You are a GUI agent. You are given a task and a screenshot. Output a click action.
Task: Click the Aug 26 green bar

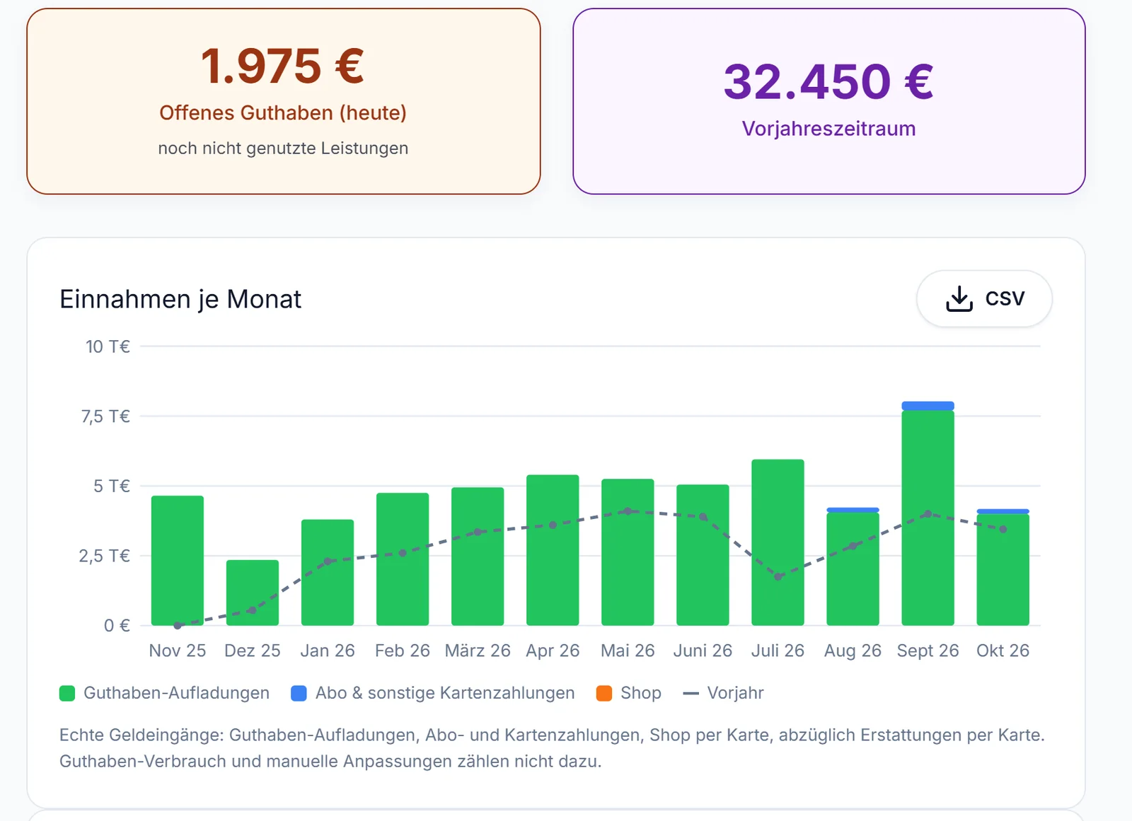click(853, 569)
